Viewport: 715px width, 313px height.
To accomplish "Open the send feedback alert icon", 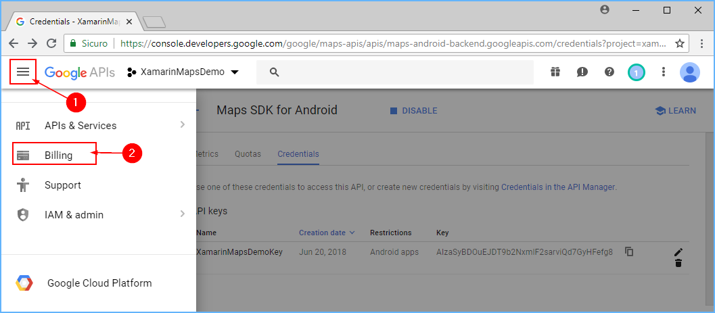I will tap(582, 72).
